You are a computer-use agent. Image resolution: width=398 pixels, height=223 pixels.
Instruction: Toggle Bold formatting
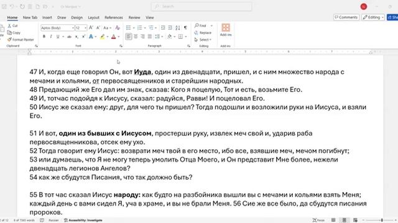44,37
